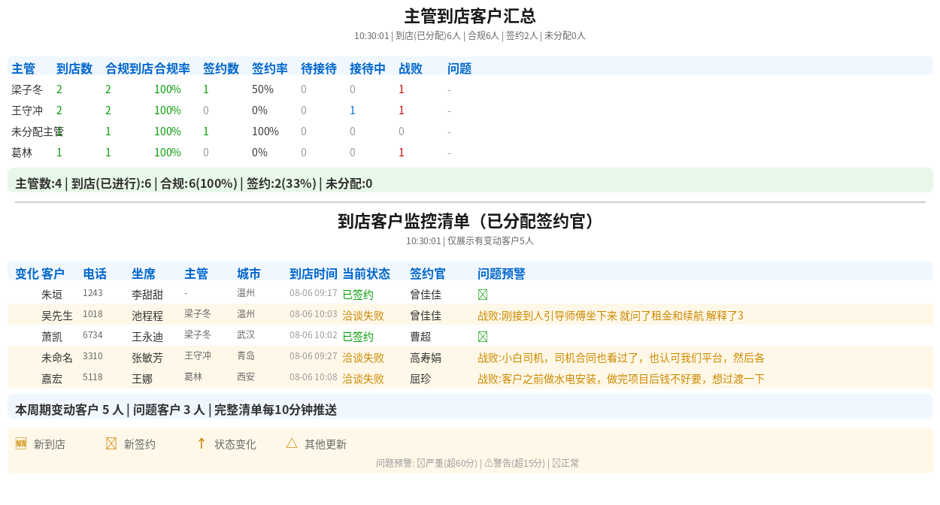The width and height of the screenshot is (940, 505).
Task: Click the 签约数 column header
Action: click(221, 68)
